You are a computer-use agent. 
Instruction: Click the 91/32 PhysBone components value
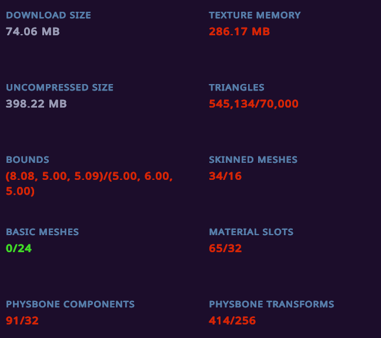coord(22,320)
